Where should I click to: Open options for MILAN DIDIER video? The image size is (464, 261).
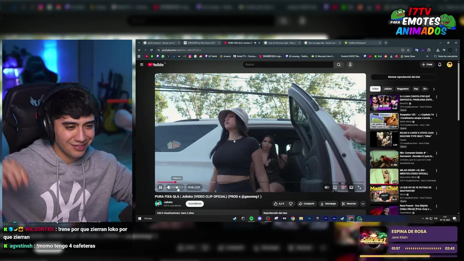436,171
